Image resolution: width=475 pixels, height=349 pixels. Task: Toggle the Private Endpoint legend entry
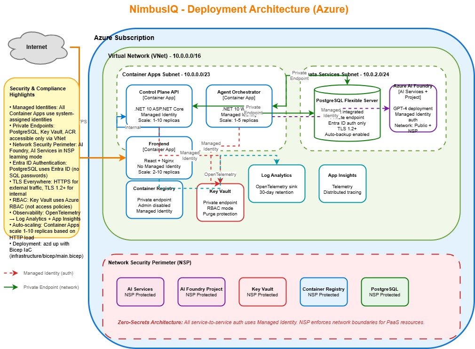point(51,287)
